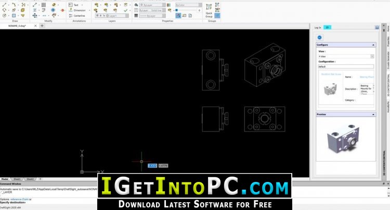Open the Layer1 layer dropdown
Image resolution: width=390 pixels, height=210 pixels.
pos(112,16)
